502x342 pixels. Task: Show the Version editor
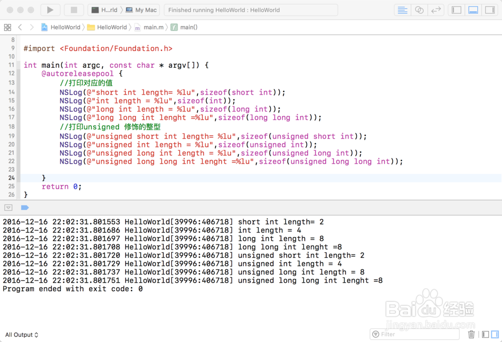point(436,10)
